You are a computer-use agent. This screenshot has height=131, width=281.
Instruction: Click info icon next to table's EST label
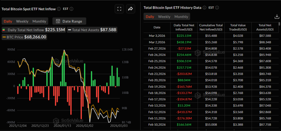(217, 7)
